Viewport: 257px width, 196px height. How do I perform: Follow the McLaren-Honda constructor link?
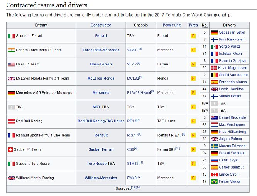coord(101,78)
